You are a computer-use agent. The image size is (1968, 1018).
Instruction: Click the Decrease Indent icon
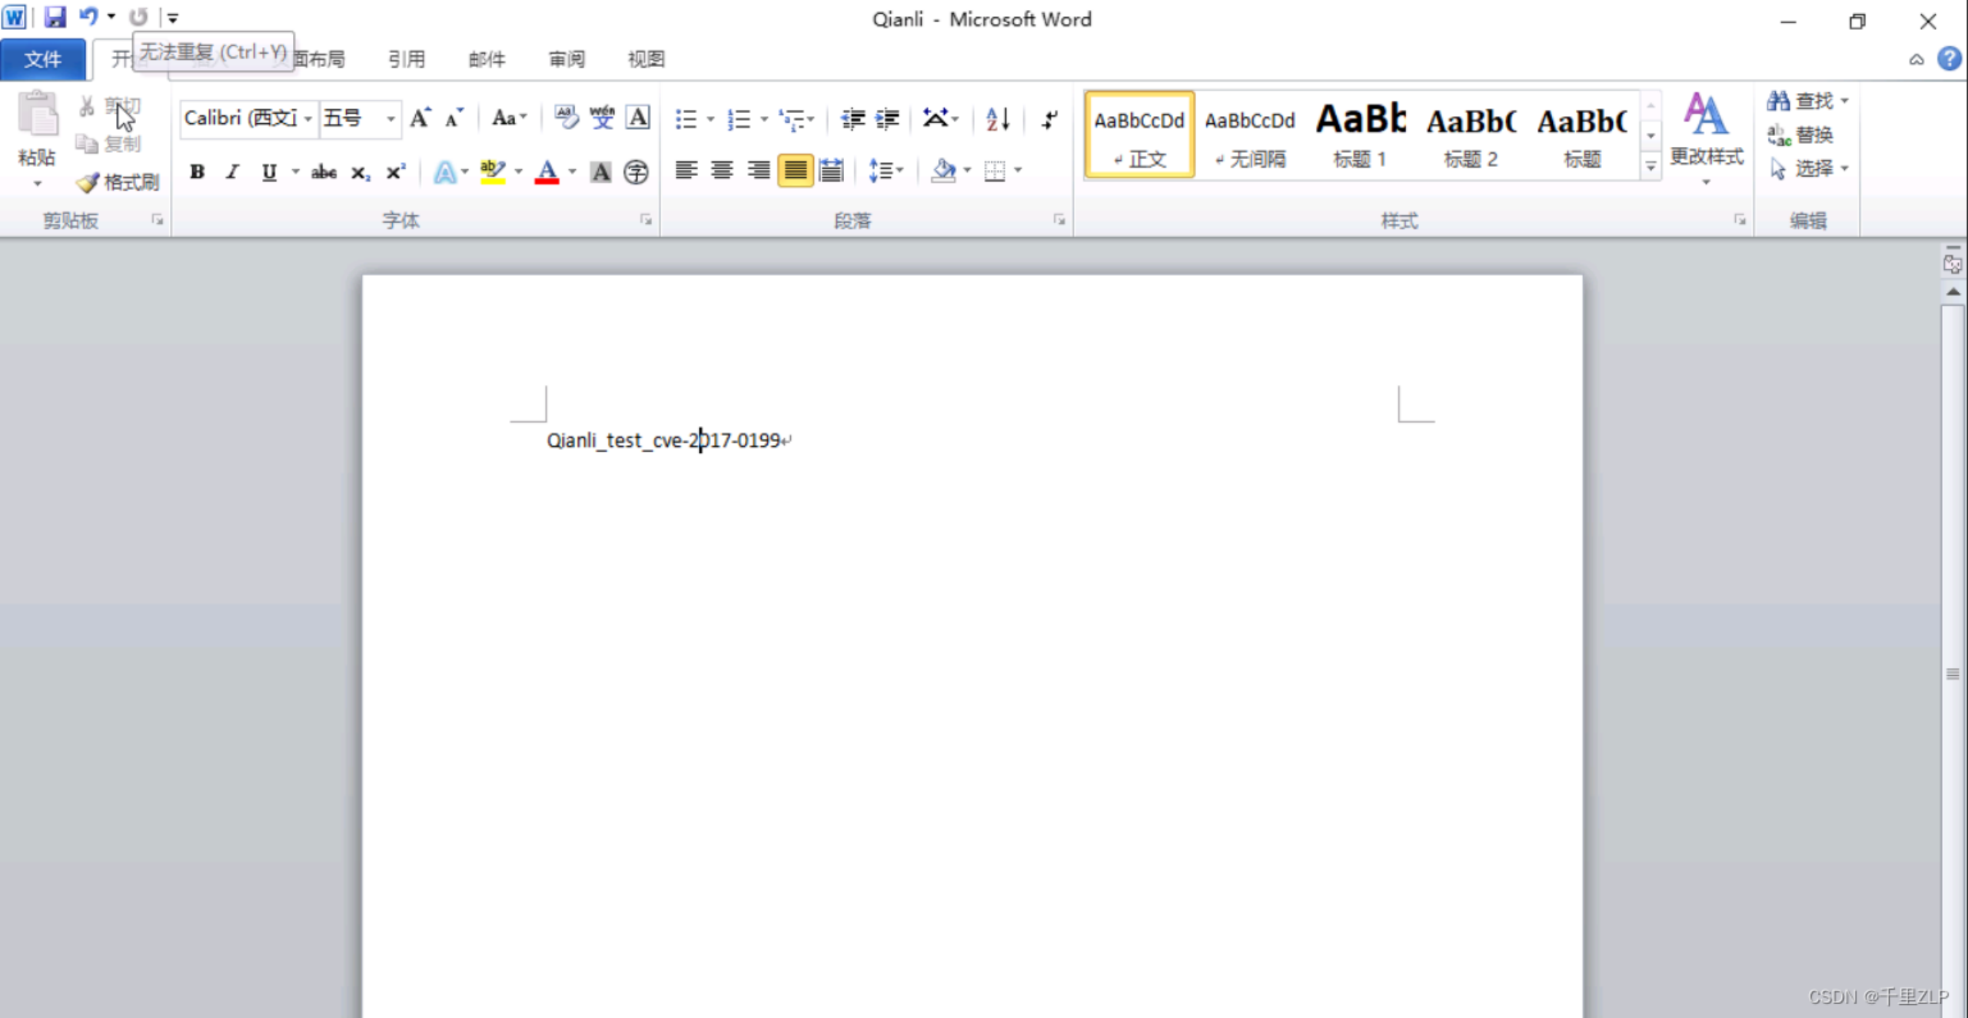[x=853, y=119]
